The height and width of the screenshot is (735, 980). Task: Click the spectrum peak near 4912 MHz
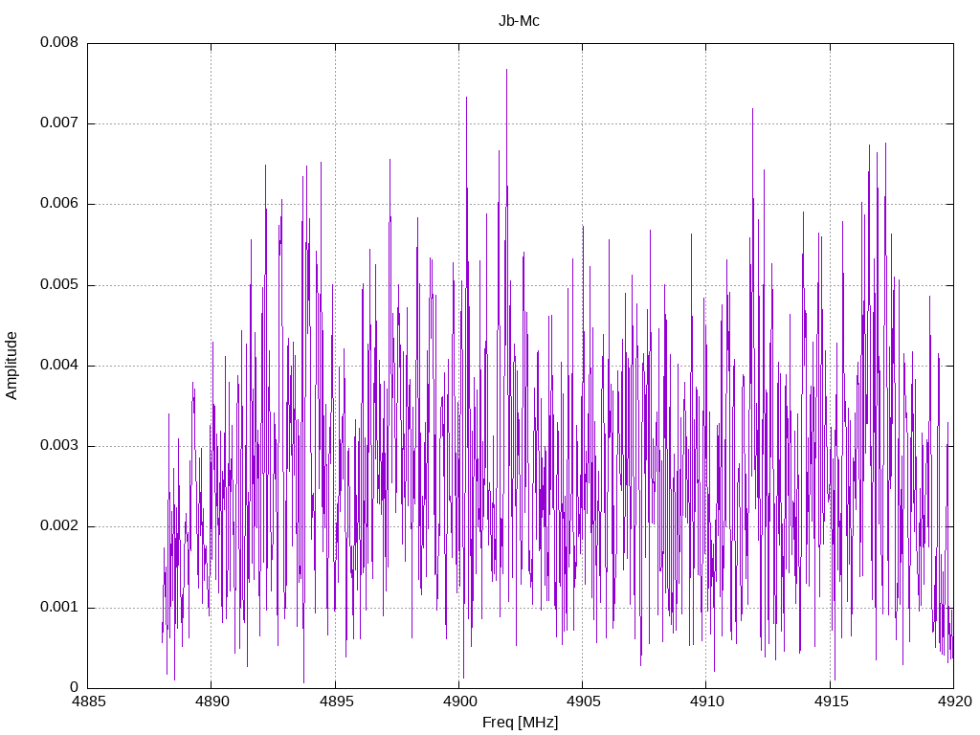tap(752, 109)
